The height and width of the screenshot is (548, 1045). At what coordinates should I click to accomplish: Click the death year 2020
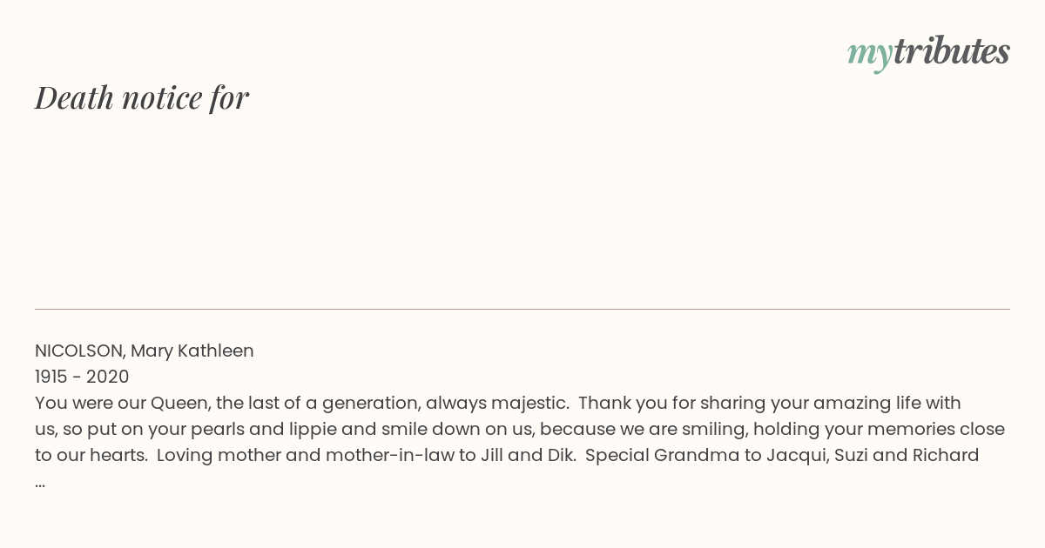[x=108, y=377]
